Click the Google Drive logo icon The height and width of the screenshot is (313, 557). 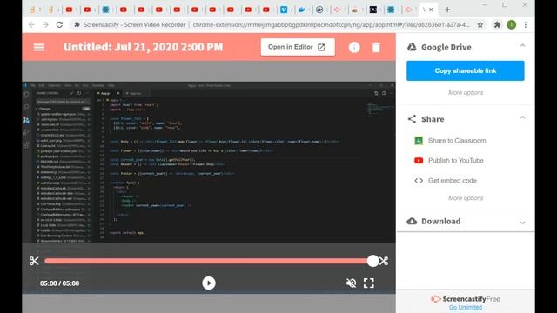(x=412, y=47)
